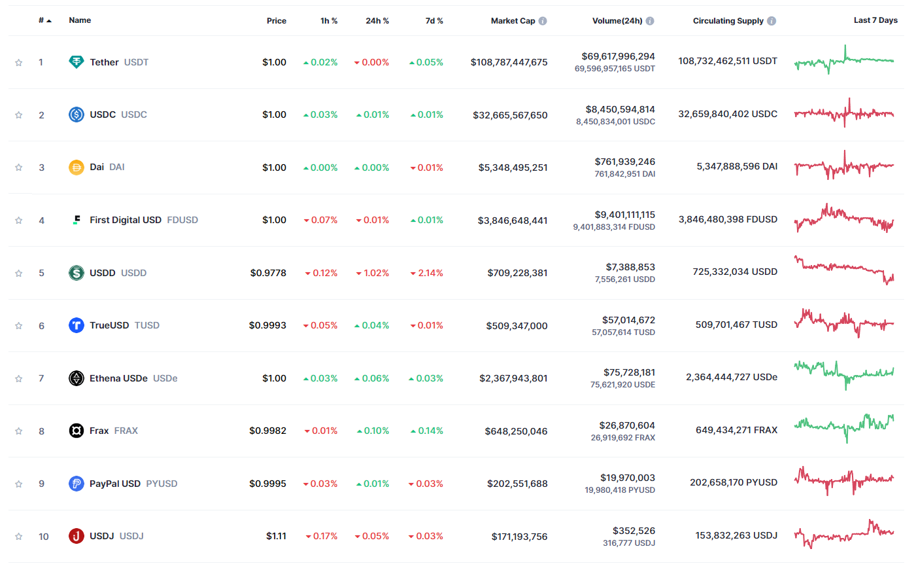This screenshot has width=916, height=570.
Task: Open the TrueUSD TUSD page
Action: [x=125, y=325]
